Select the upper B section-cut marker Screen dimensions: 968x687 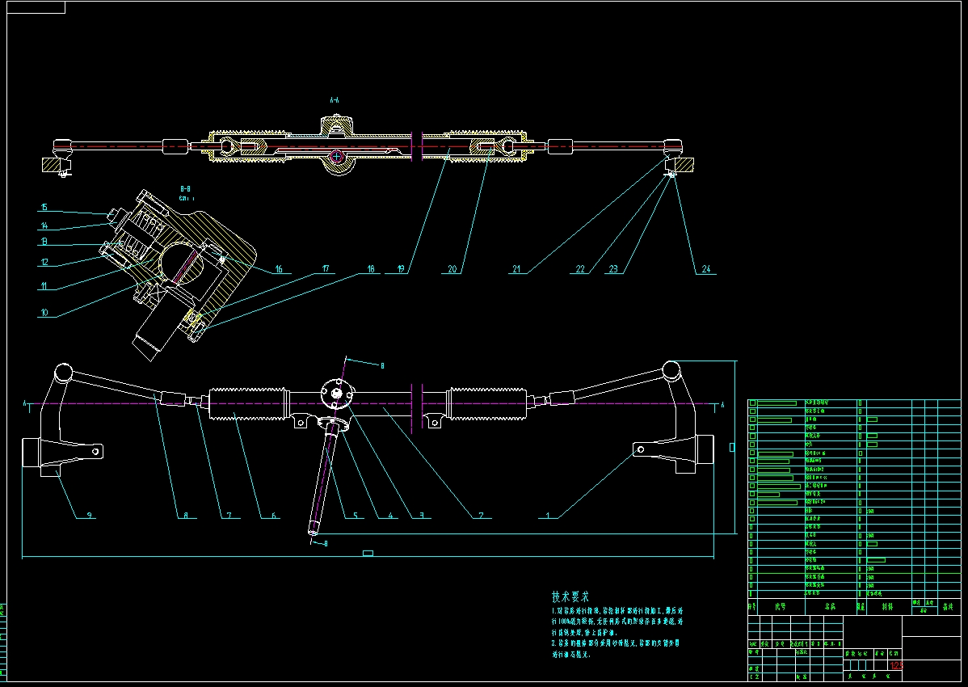pos(382,366)
